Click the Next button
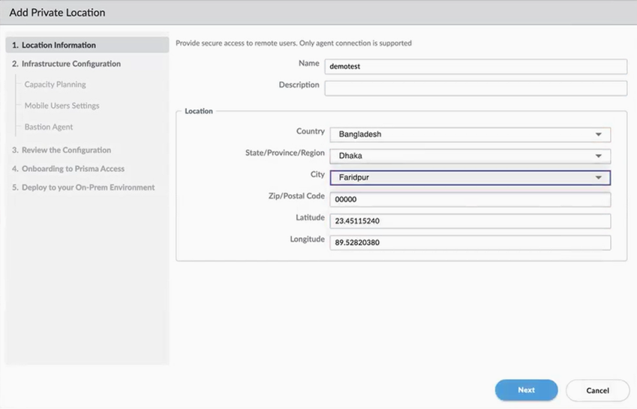Screen dimensions: 637x409 [x=526, y=390]
